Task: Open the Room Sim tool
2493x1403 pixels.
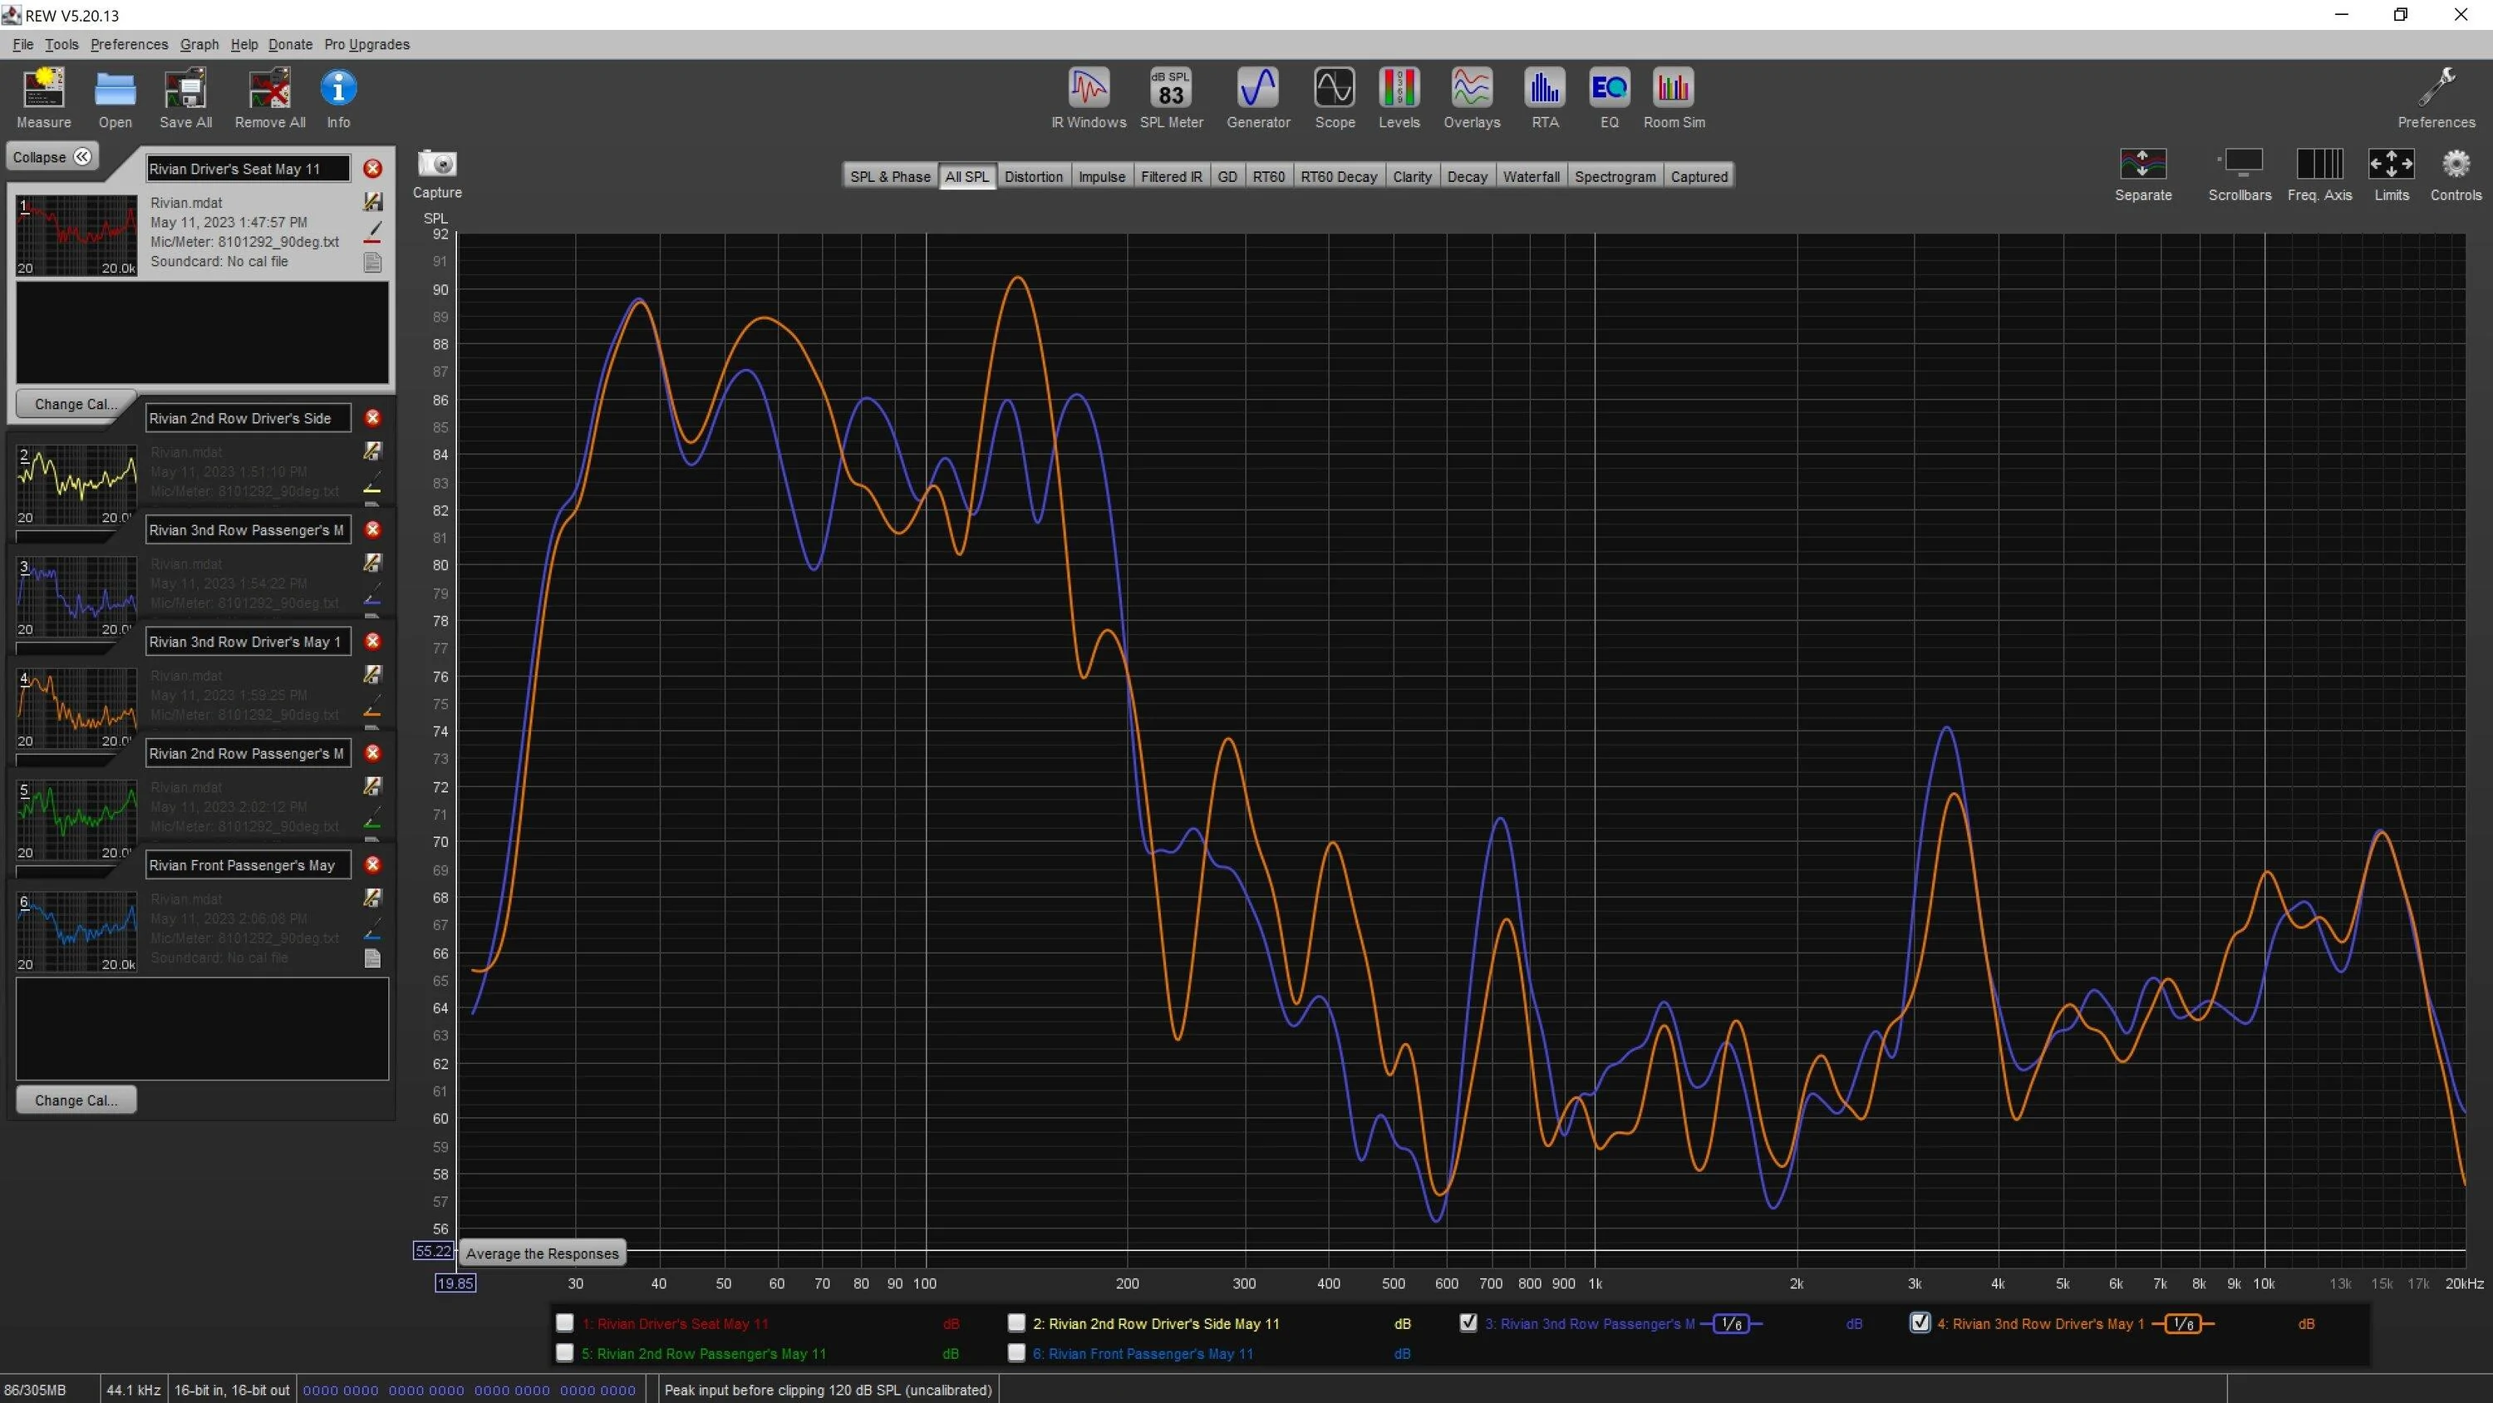Action: point(1674,88)
